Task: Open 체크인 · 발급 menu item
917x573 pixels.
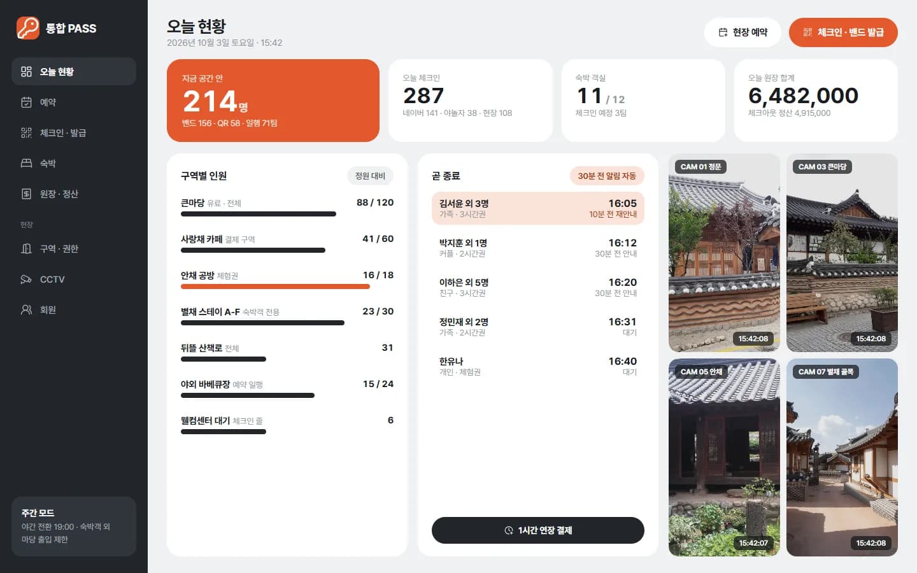Action: coord(74,132)
